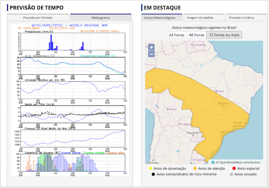Click the orange Aviso de atenção dot
269x188 pixels.
click(x=195, y=169)
